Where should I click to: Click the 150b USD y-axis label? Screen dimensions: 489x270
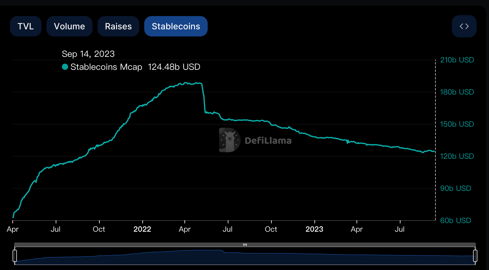(x=457, y=124)
